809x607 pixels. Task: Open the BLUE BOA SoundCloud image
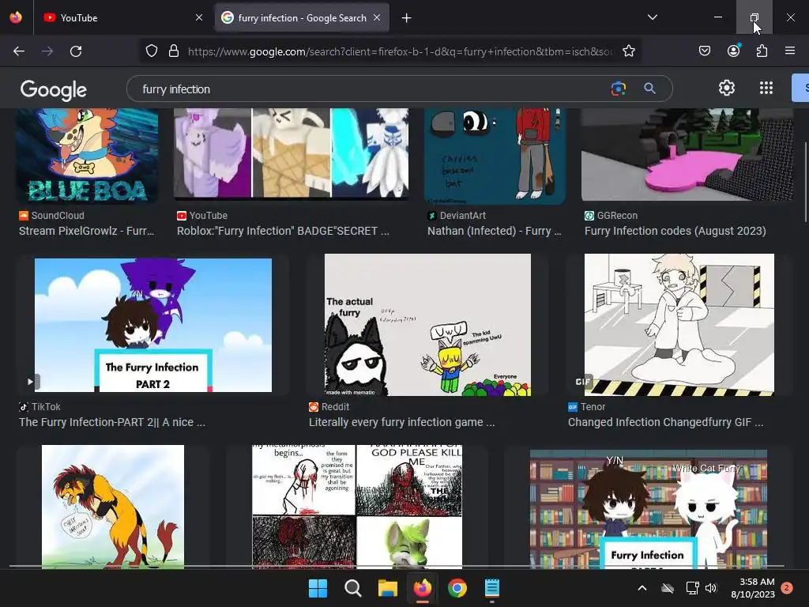coord(87,156)
